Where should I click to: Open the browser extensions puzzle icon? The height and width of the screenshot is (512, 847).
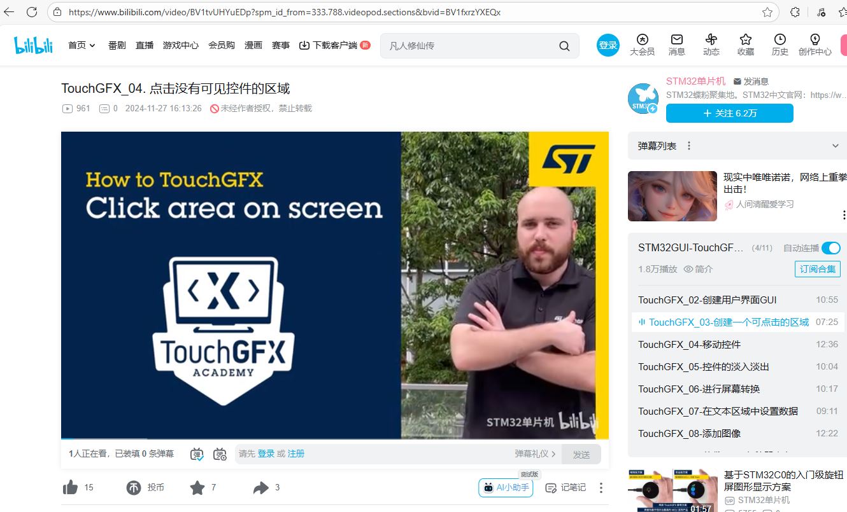point(795,12)
